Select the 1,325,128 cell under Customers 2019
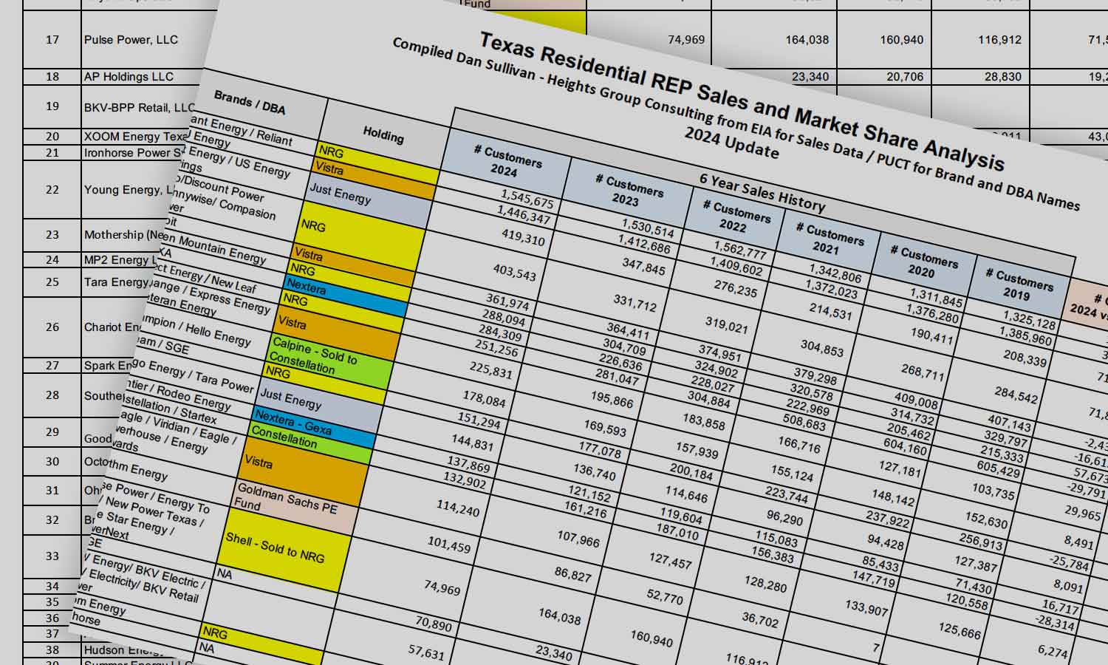 tap(1029, 320)
